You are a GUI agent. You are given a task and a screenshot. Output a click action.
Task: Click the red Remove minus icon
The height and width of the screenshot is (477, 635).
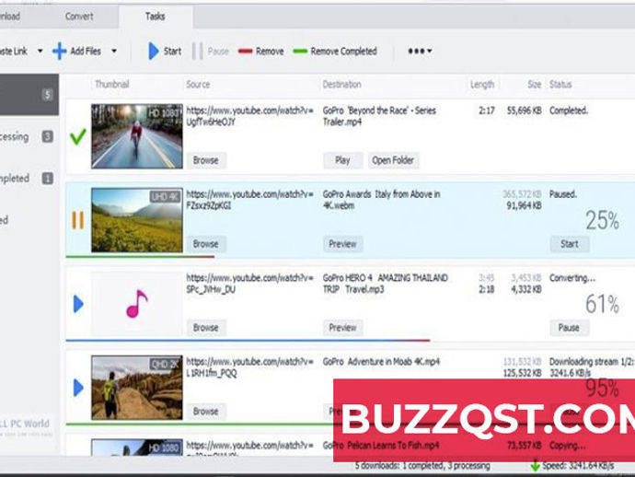(x=245, y=51)
